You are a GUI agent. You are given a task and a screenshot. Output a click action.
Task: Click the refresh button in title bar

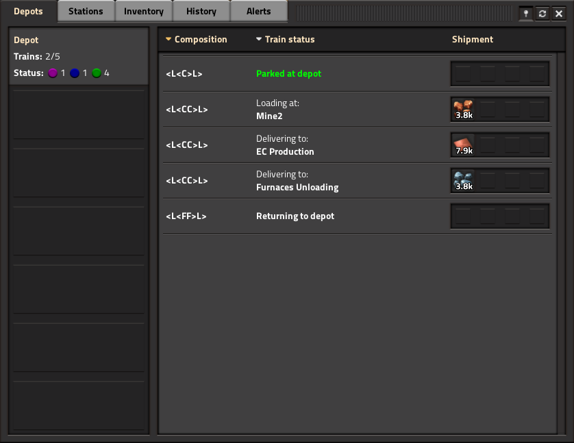click(542, 14)
